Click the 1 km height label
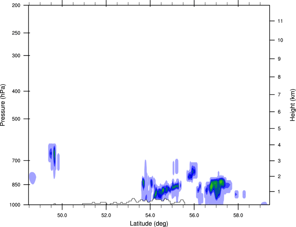Screen dimensions: 296x227 click(x=279, y=192)
